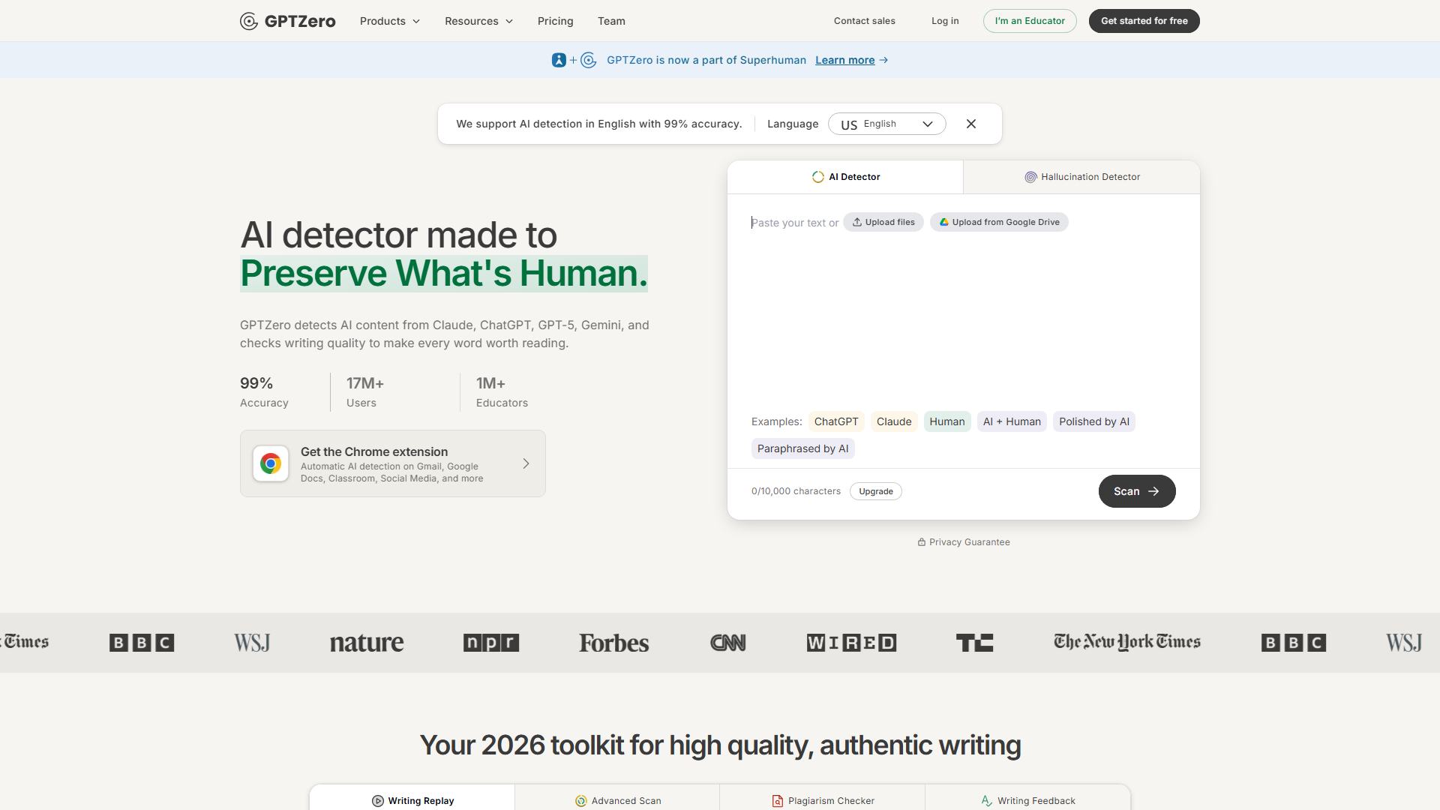This screenshot has width=1440, height=810.
Task: Click the '1M+' educators statistic
Action: tap(491, 383)
